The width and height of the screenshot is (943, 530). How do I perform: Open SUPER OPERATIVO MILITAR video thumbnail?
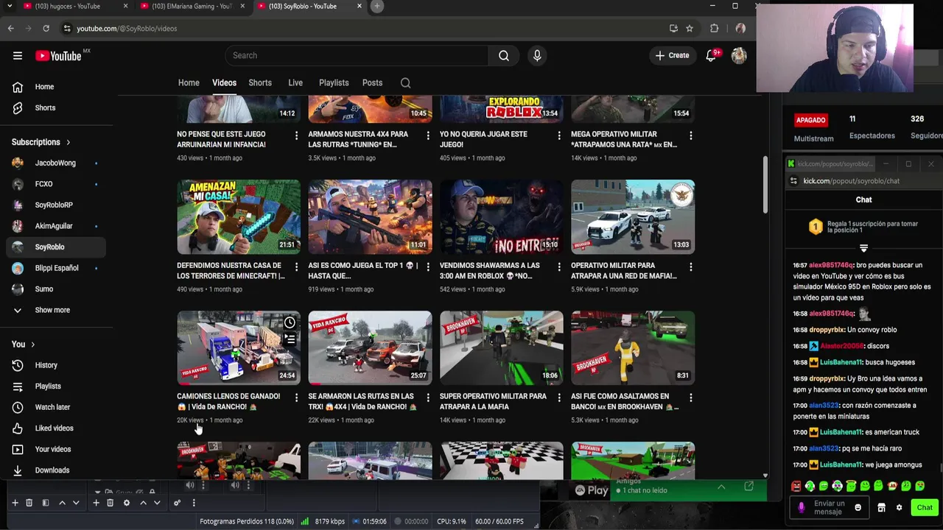coord(502,347)
